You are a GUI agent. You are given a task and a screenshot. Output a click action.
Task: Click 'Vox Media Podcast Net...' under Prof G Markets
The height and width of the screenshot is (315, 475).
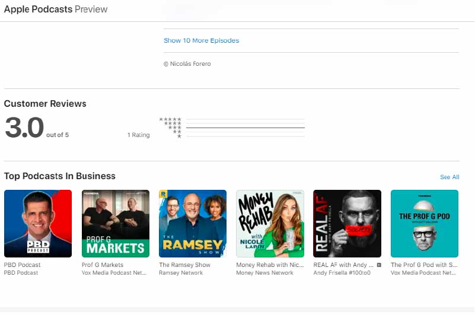114,273
